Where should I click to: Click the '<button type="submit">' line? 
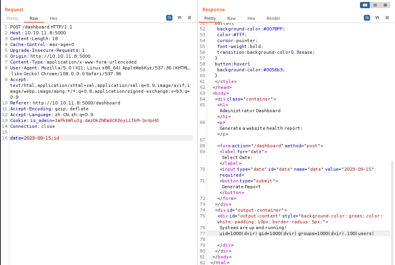[249, 181]
